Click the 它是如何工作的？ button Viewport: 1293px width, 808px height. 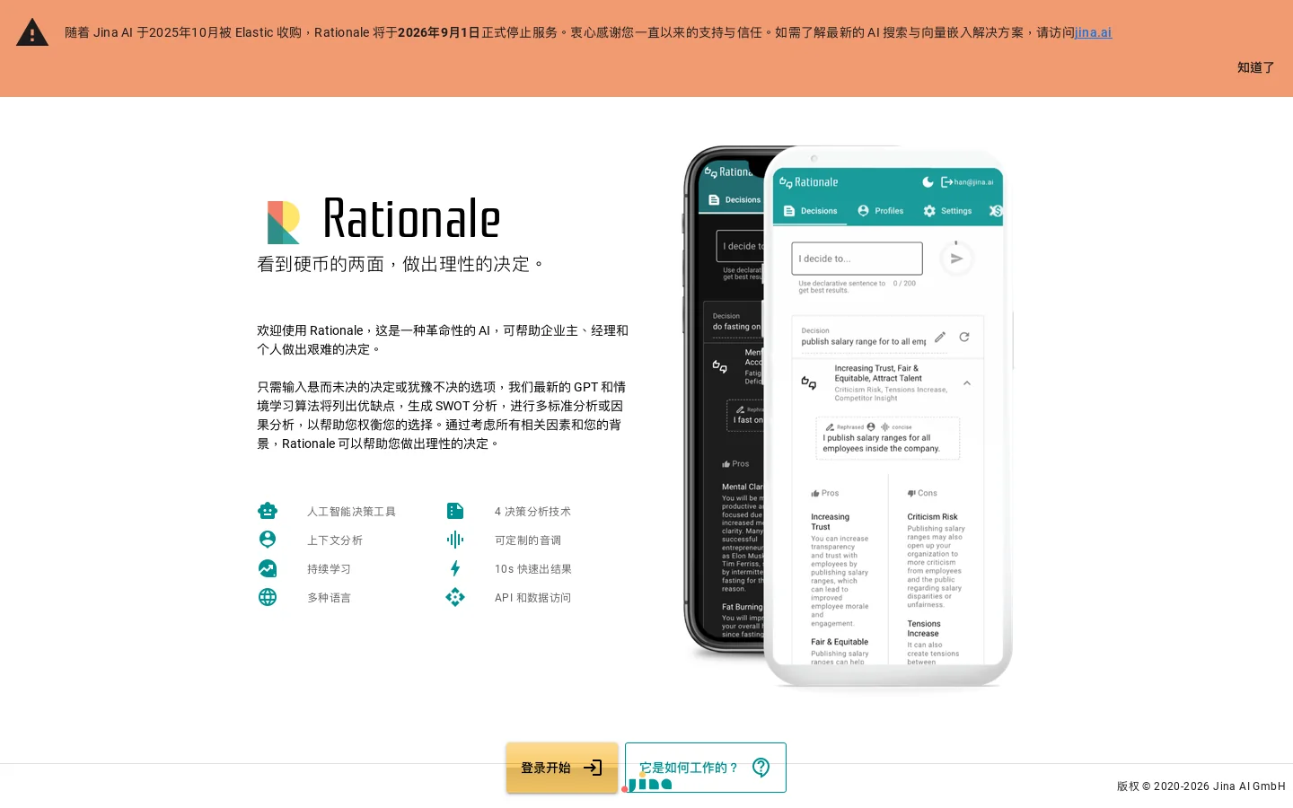click(706, 768)
